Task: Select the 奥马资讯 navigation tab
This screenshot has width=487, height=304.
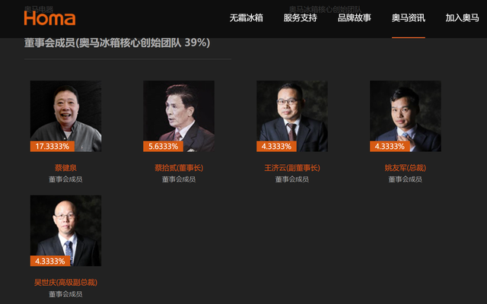Action: pyautogui.click(x=409, y=18)
